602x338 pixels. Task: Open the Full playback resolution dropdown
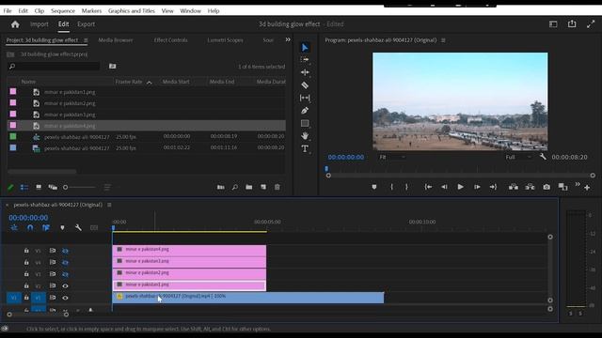coord(518,157)
